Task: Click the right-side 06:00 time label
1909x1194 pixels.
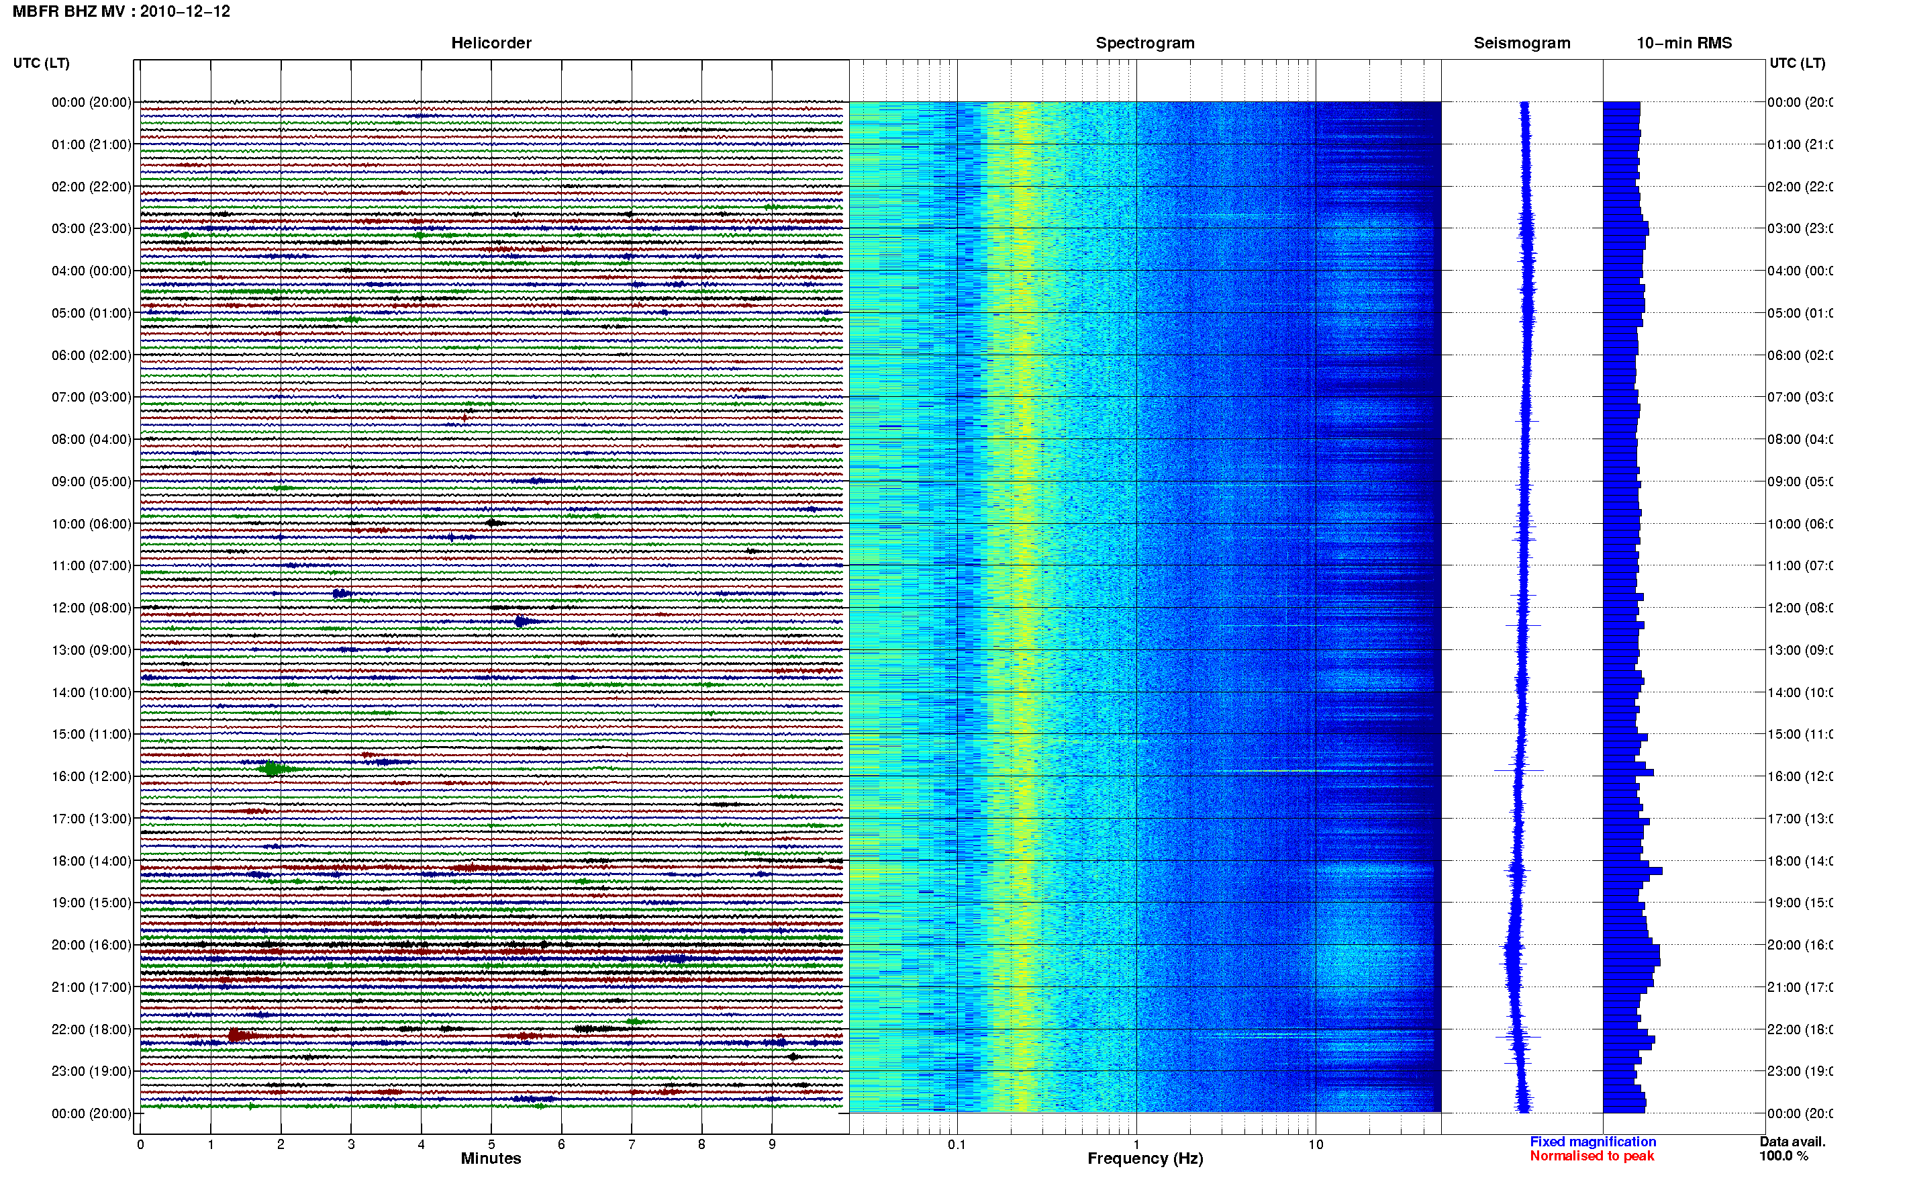Action: pos(1800,355)
